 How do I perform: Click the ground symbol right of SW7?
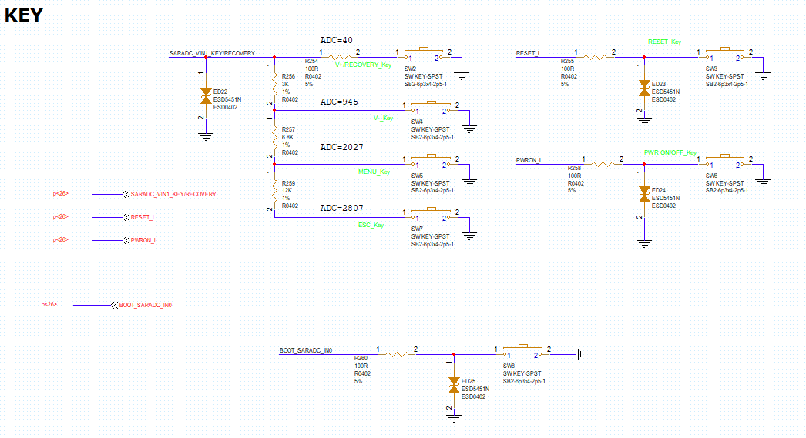click(x=468, y=236)
